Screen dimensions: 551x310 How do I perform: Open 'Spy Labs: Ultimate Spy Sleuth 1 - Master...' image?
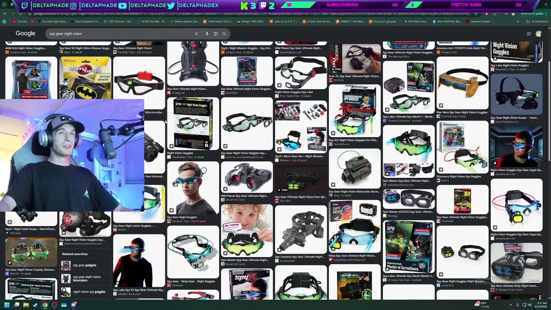coord(409,87)
